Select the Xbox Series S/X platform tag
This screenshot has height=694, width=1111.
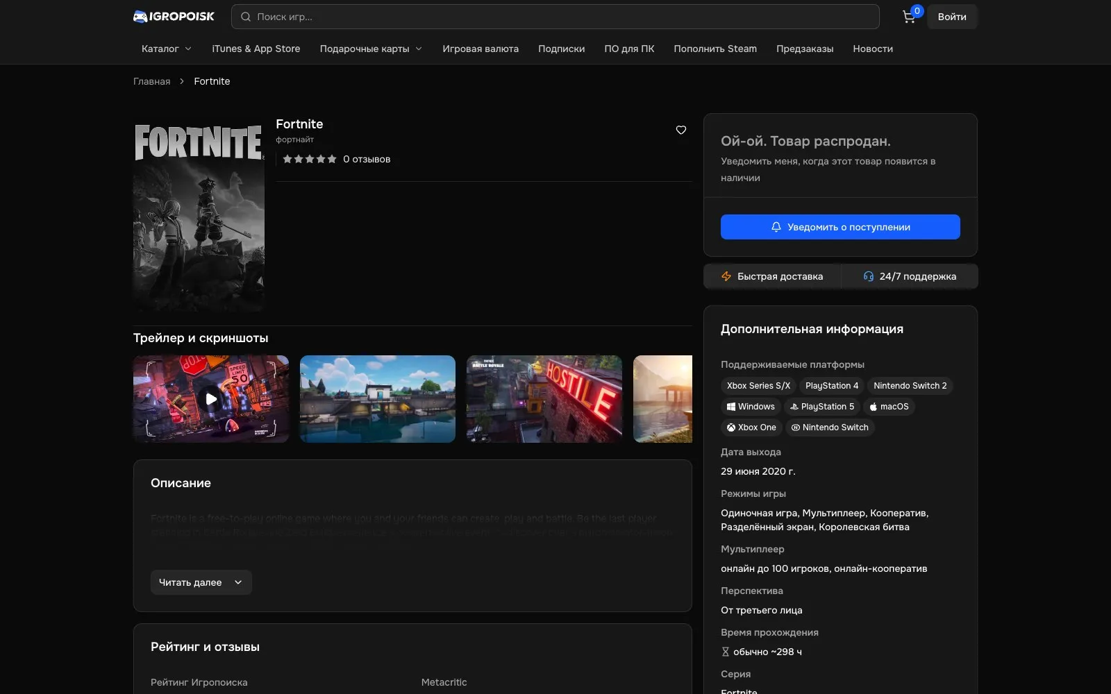(x=758, y=386)
